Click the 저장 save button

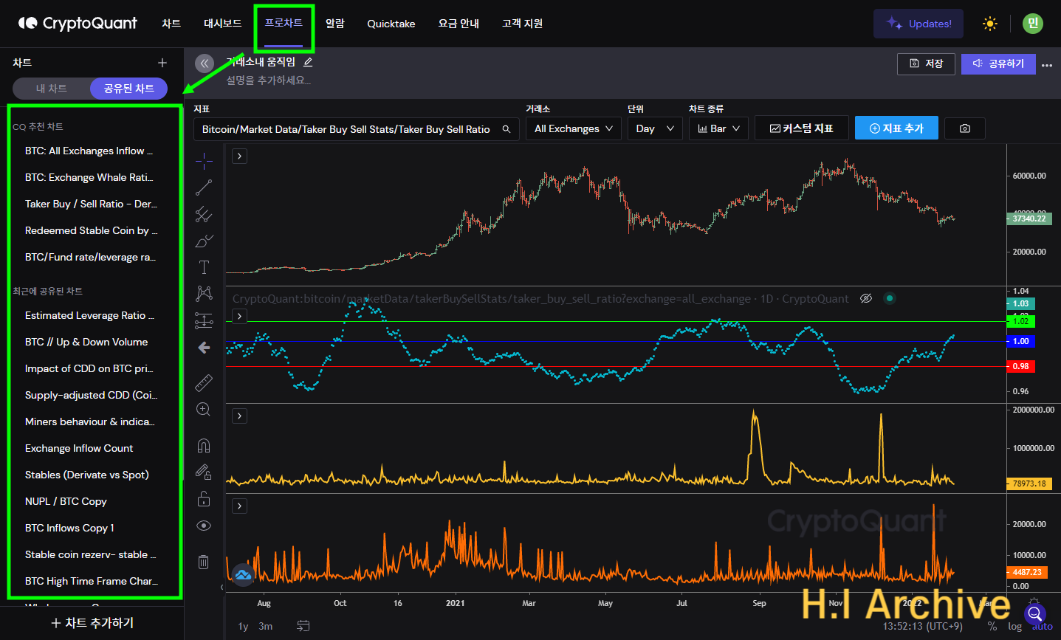[926, 63]
